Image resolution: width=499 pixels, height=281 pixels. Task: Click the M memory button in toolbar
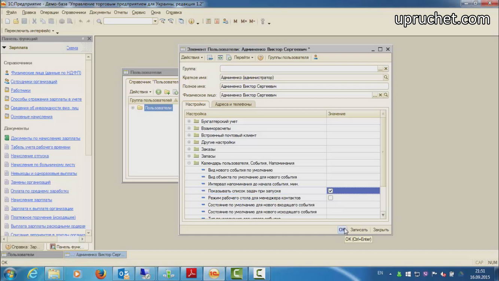click(235, 21)
